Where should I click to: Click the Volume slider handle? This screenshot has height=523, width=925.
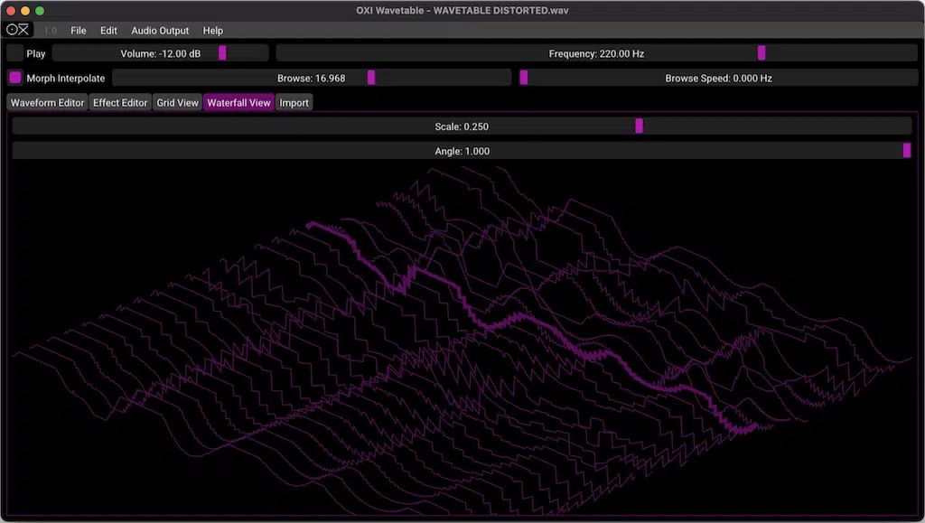tap(222, 53)
